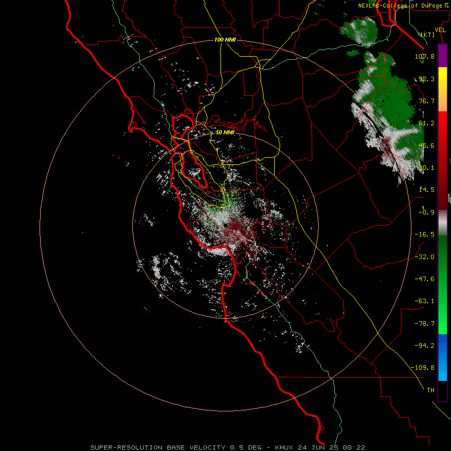The width and height of the screenshot is (451, 451).
Task: Click the 76.7 velocity scale value
Action: (x=426, y=101)
